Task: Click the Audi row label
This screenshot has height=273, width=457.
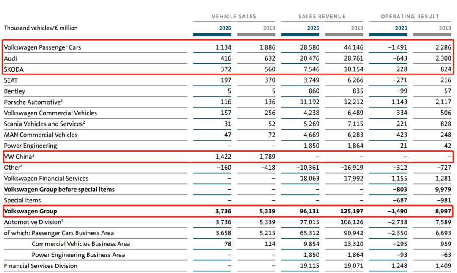Action: pos(11,58)
